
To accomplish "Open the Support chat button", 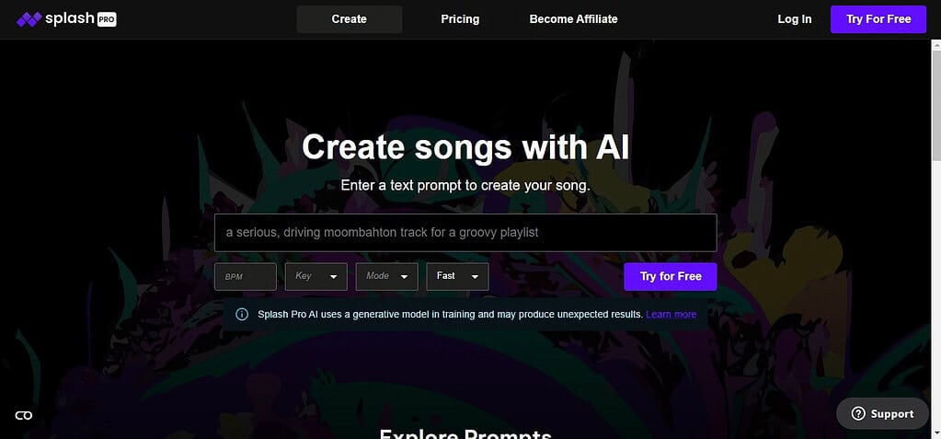I will [882, 413].
